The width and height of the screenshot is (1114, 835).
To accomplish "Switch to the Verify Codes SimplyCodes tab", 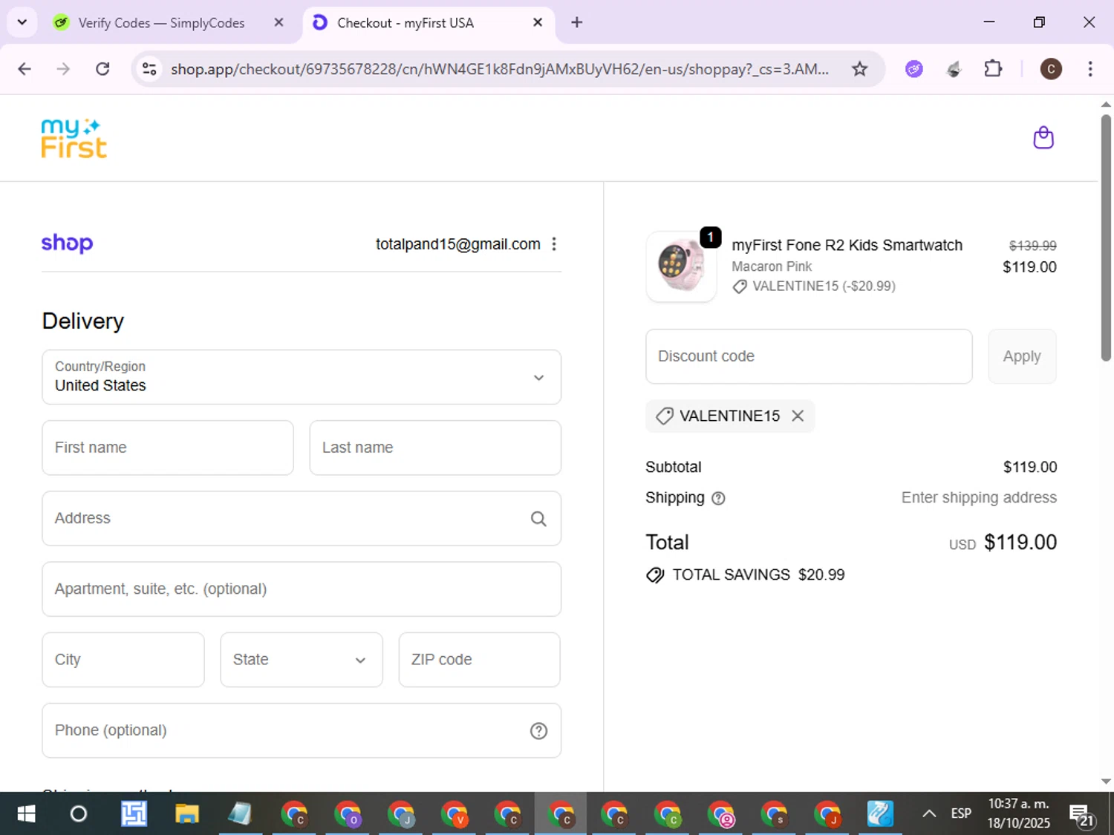I will [160, 23].
